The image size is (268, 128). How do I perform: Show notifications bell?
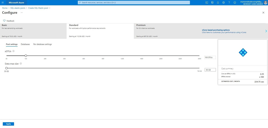point(218,2)
